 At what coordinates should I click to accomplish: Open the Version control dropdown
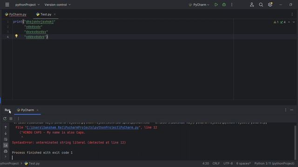click(x=57, y=5)
